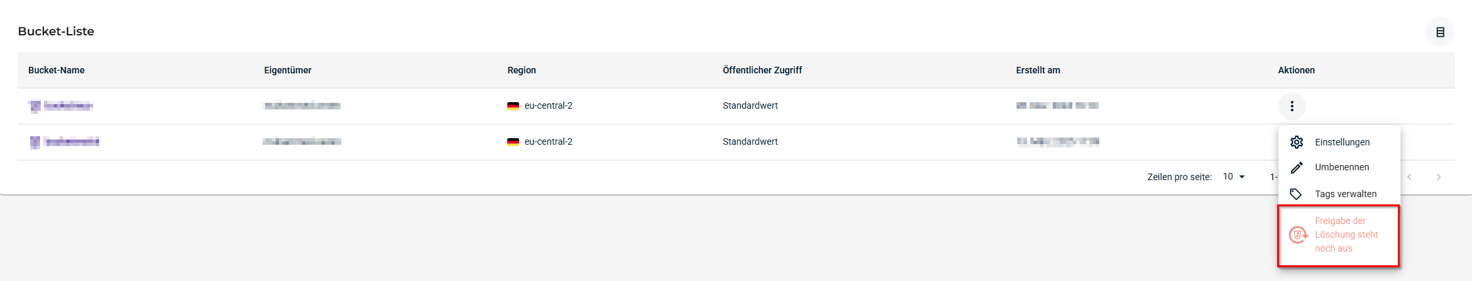
Task: Choose Freigabe der Löschung steht noch aus
Action: (1339, 235)
